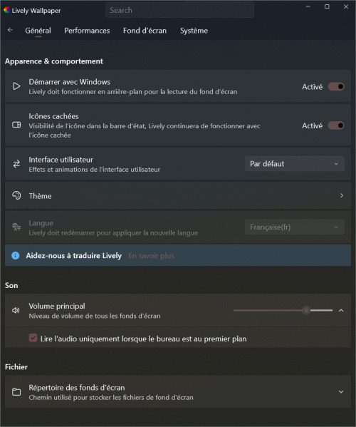The width and height of the screenshot is (356, 427).
Task: Collapse the Volume principal section chevron
Action: 341,310
